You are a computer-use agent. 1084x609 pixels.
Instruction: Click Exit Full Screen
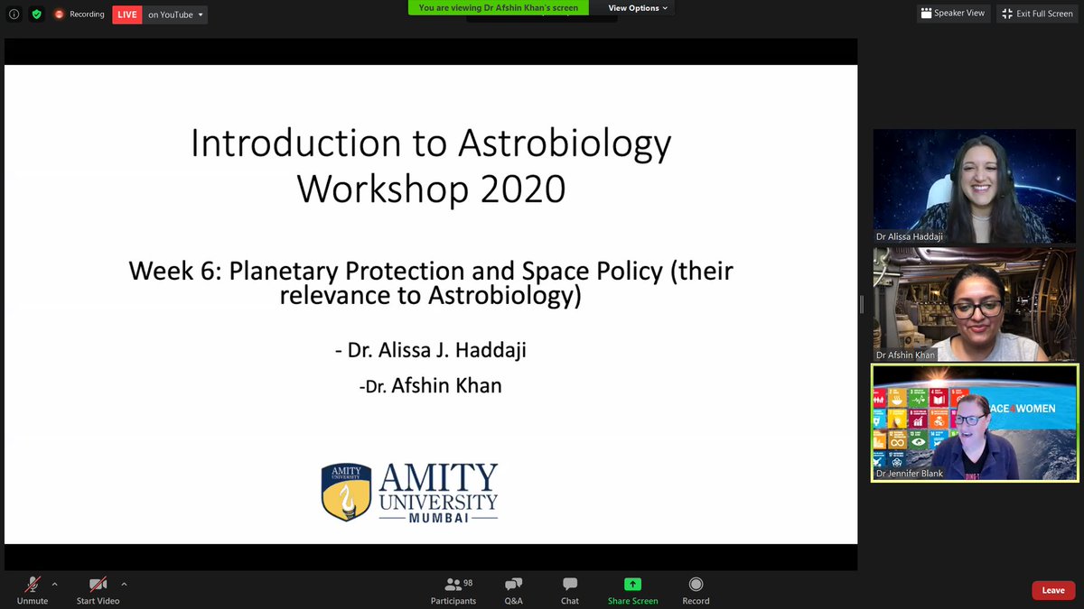click(x=1036, y=14)
